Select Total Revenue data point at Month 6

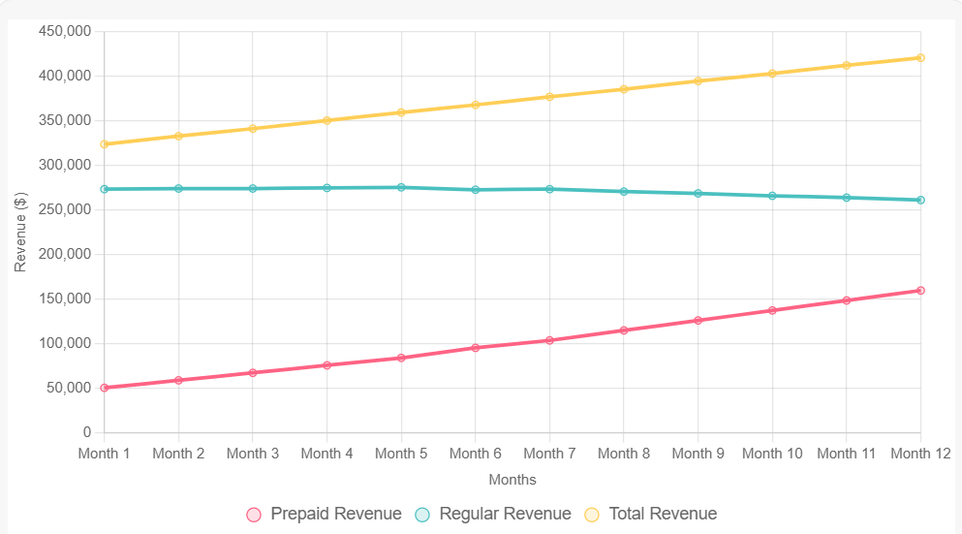476,105
